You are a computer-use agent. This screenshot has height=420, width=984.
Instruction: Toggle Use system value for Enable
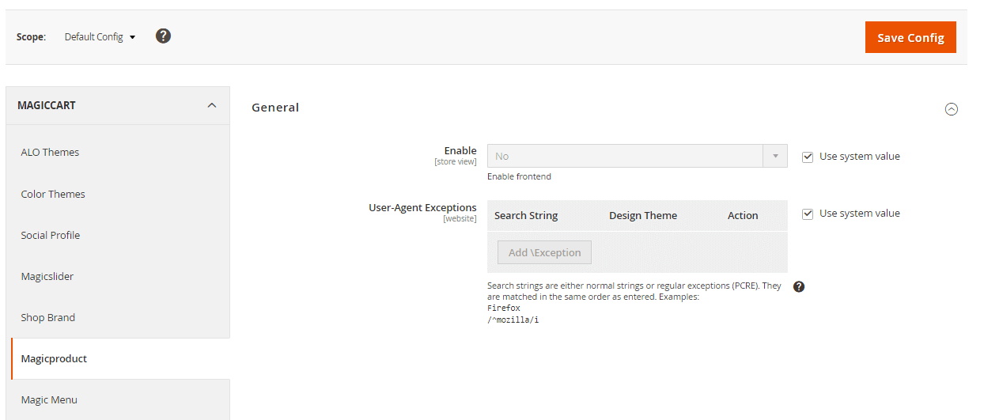[808, 157]
